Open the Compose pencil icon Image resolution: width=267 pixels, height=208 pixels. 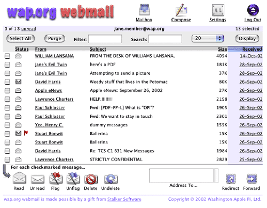[181, 10]
